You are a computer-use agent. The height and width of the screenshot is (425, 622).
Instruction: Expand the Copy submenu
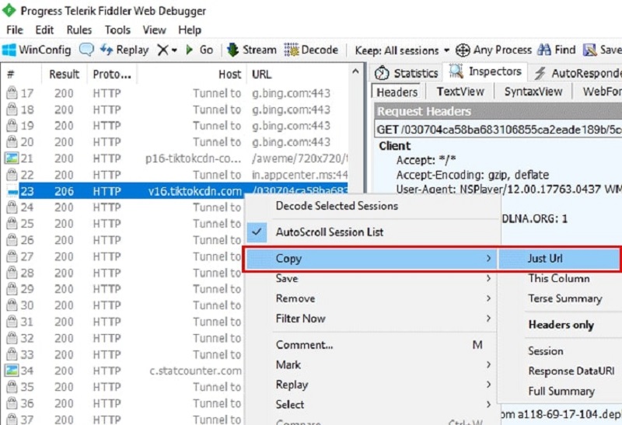pyautogui.click(x=371, y=259)
